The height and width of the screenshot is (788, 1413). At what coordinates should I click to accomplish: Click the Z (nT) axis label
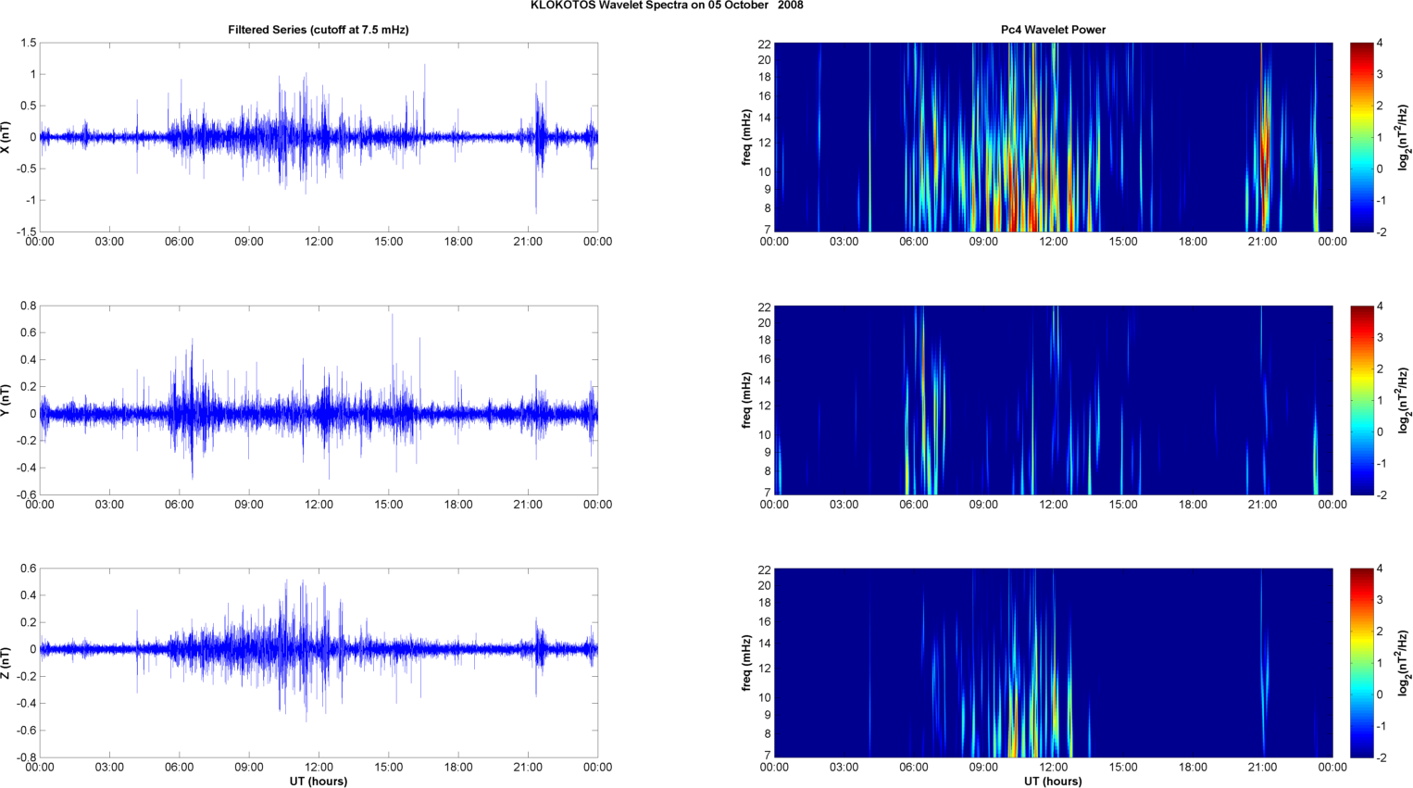(6, 663)
